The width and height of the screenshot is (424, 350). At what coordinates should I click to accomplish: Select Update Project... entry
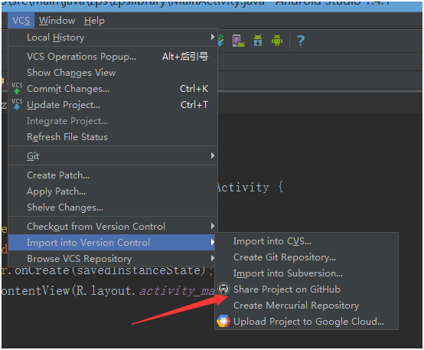(113, 105)
